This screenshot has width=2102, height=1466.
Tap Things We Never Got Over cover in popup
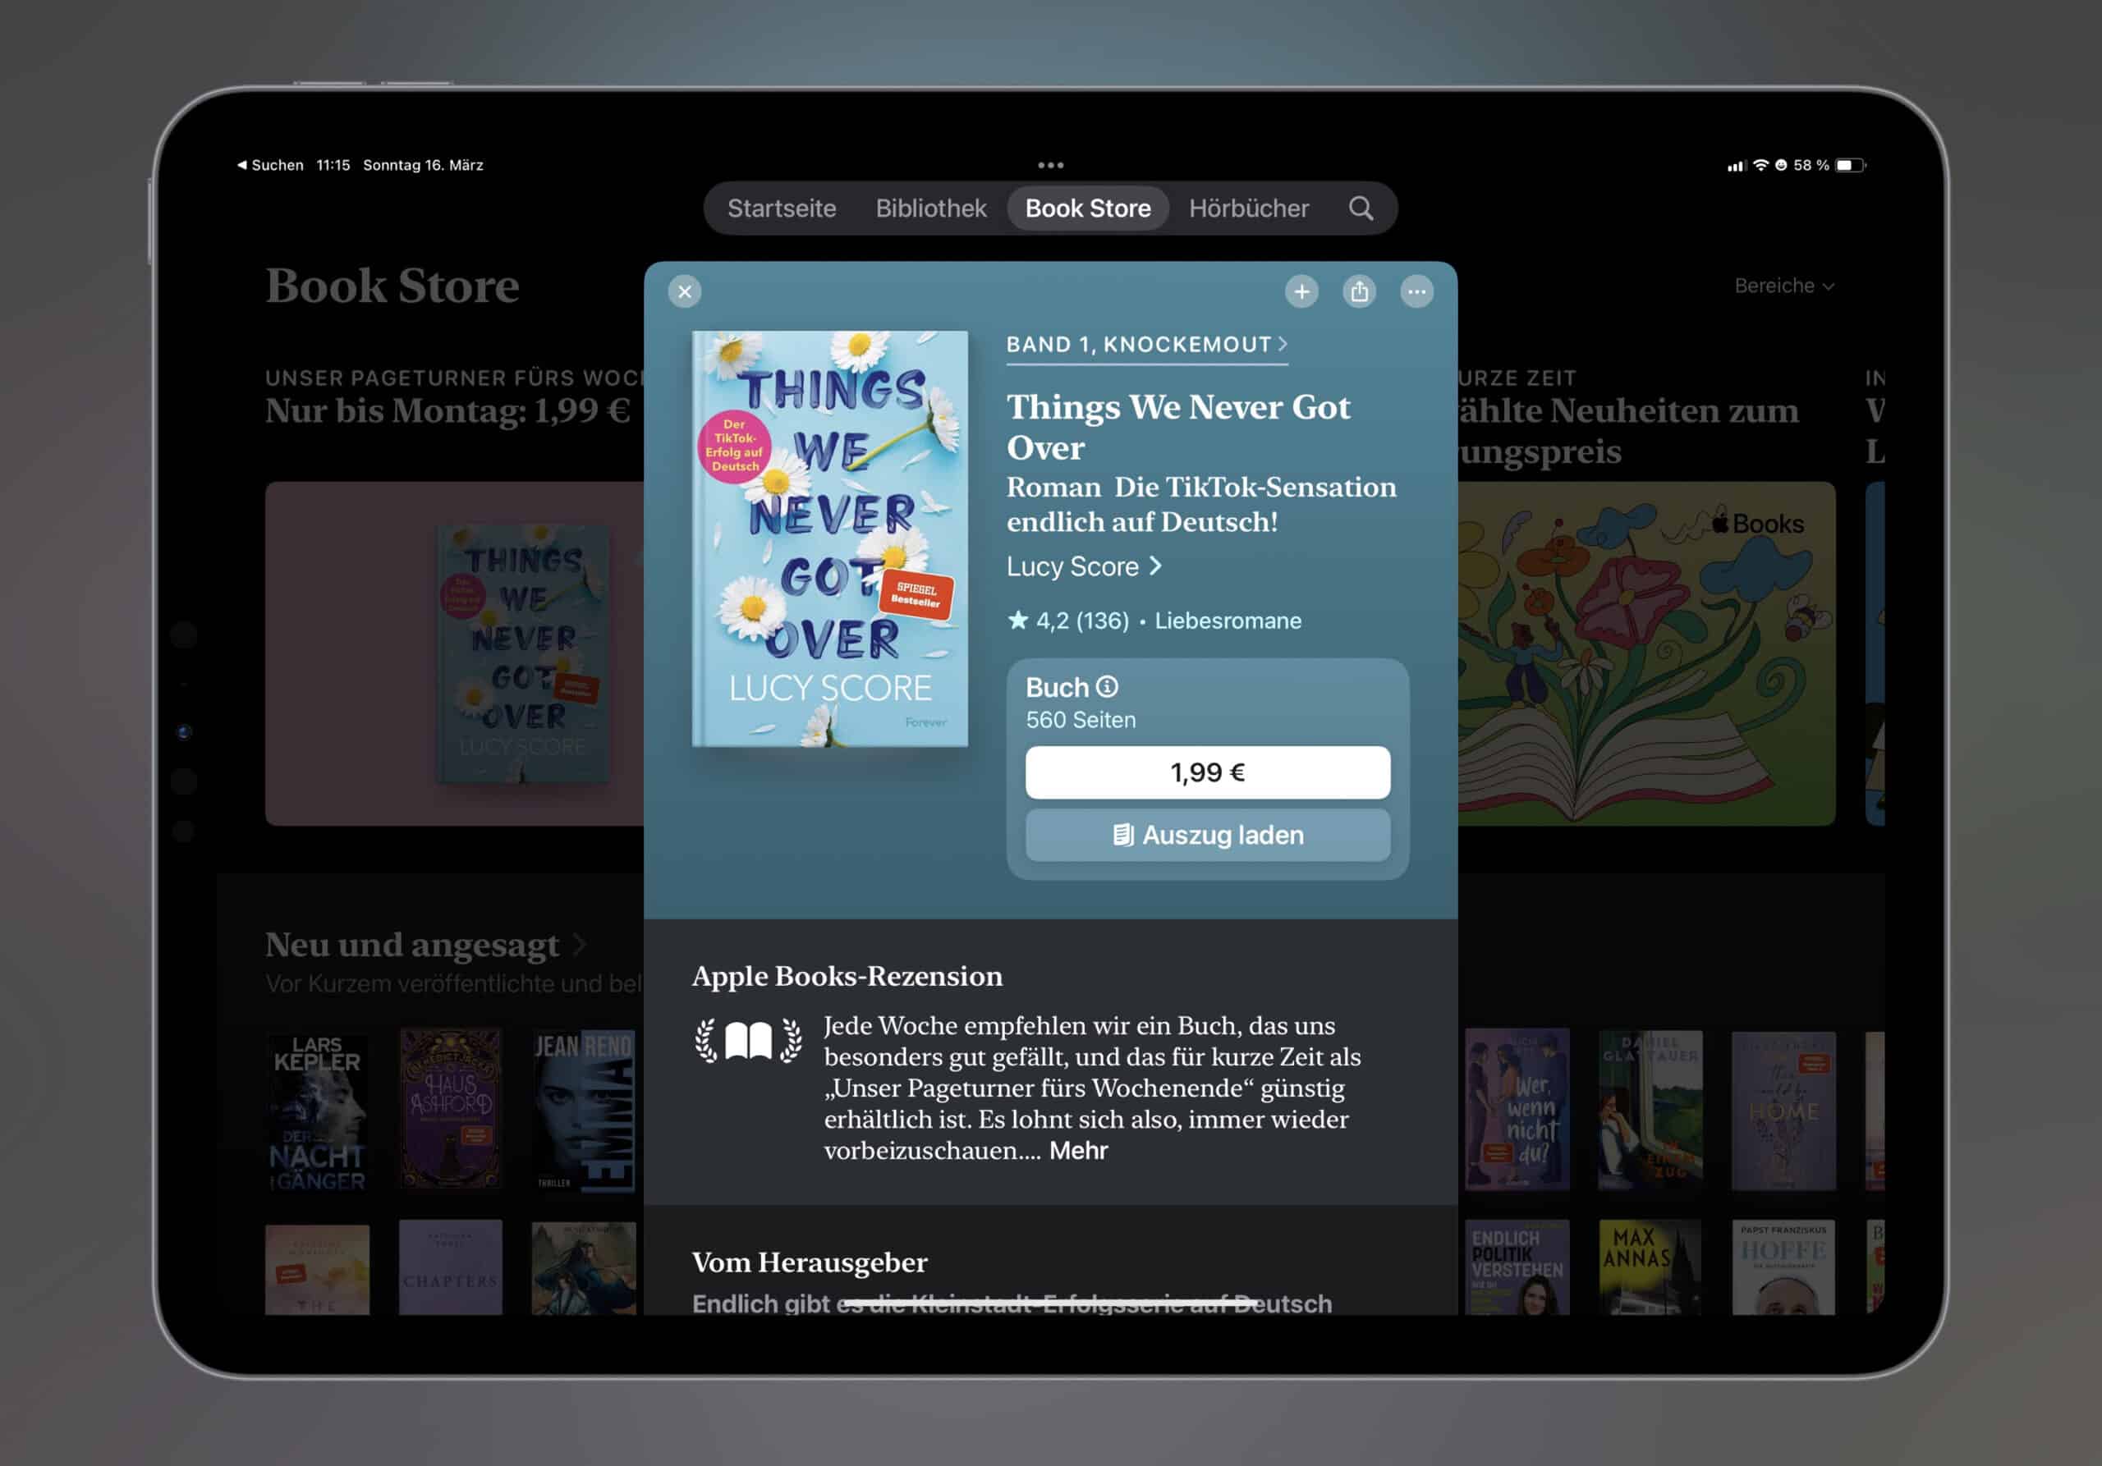pyautogui.click(x=829, y=539)
